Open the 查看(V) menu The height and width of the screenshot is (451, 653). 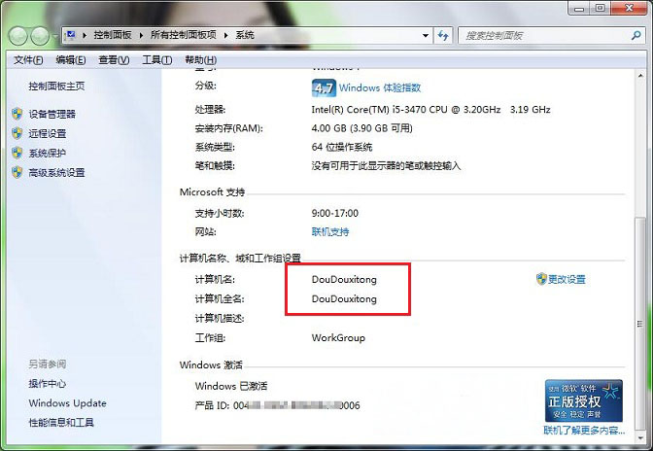pos(114,60)
